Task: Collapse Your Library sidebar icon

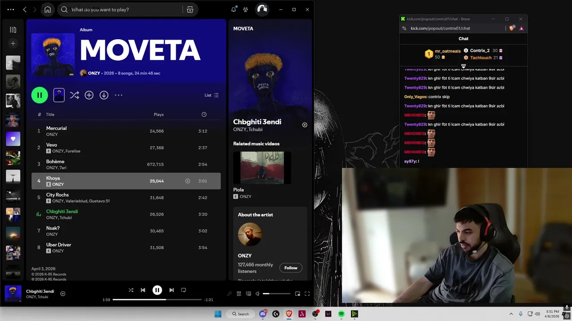Action: pyautogui.click(x=13, y=30)
